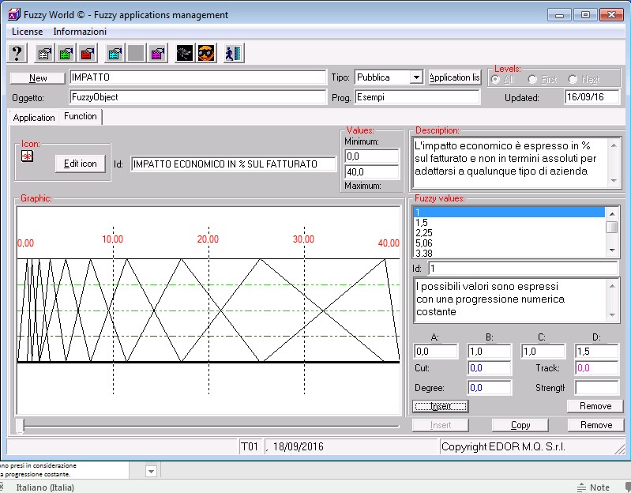Click scroll up arrow in Fuzzy values list
The image size is (631, 493).
click(612, 213)
